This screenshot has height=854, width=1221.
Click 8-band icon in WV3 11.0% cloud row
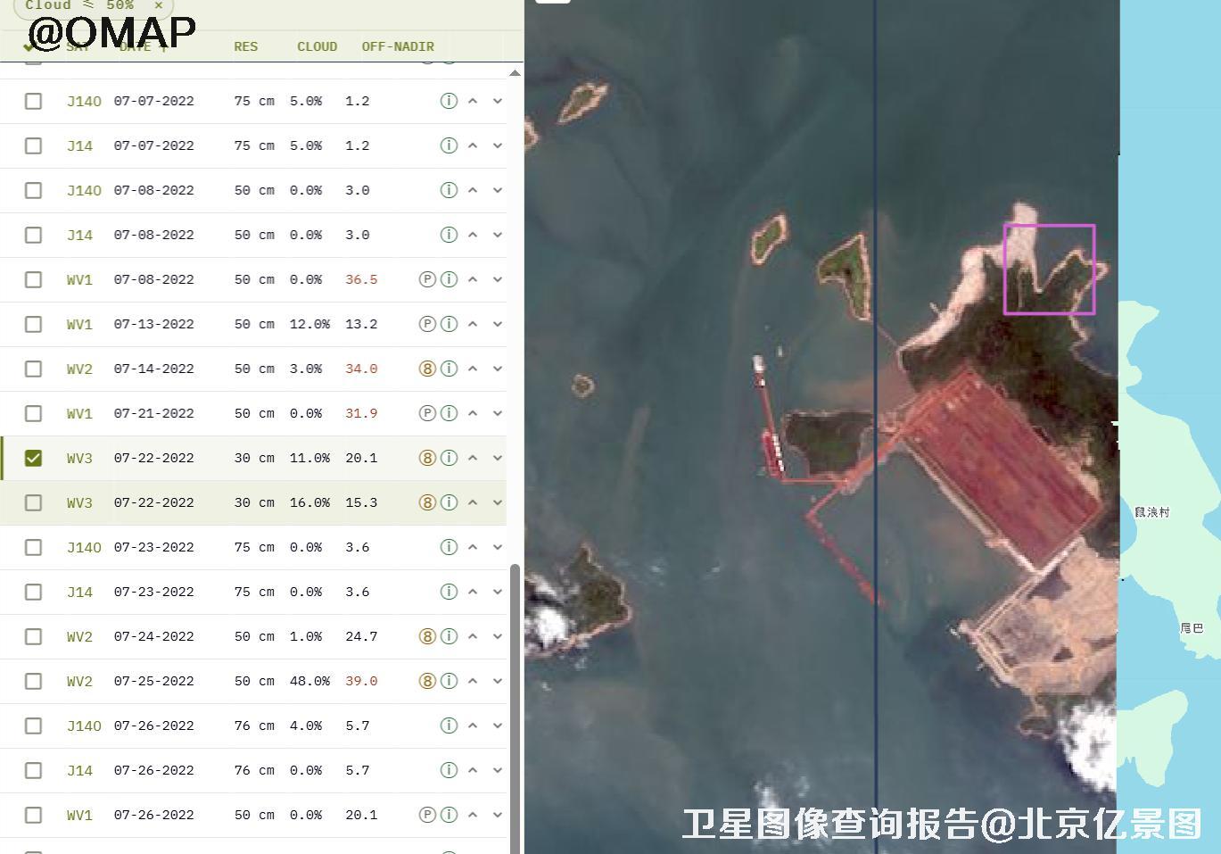427,458
